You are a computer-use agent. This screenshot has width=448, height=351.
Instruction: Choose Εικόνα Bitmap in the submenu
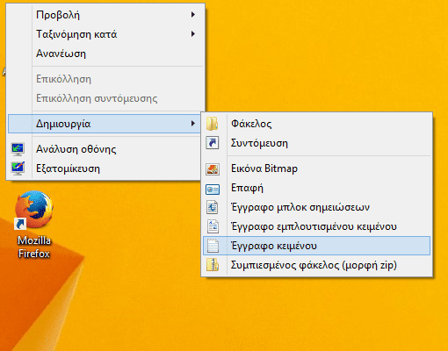316,168
